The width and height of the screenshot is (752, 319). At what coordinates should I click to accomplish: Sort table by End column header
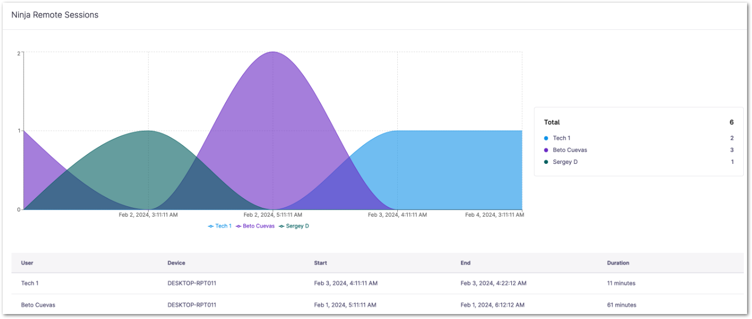tap(466, 263)
